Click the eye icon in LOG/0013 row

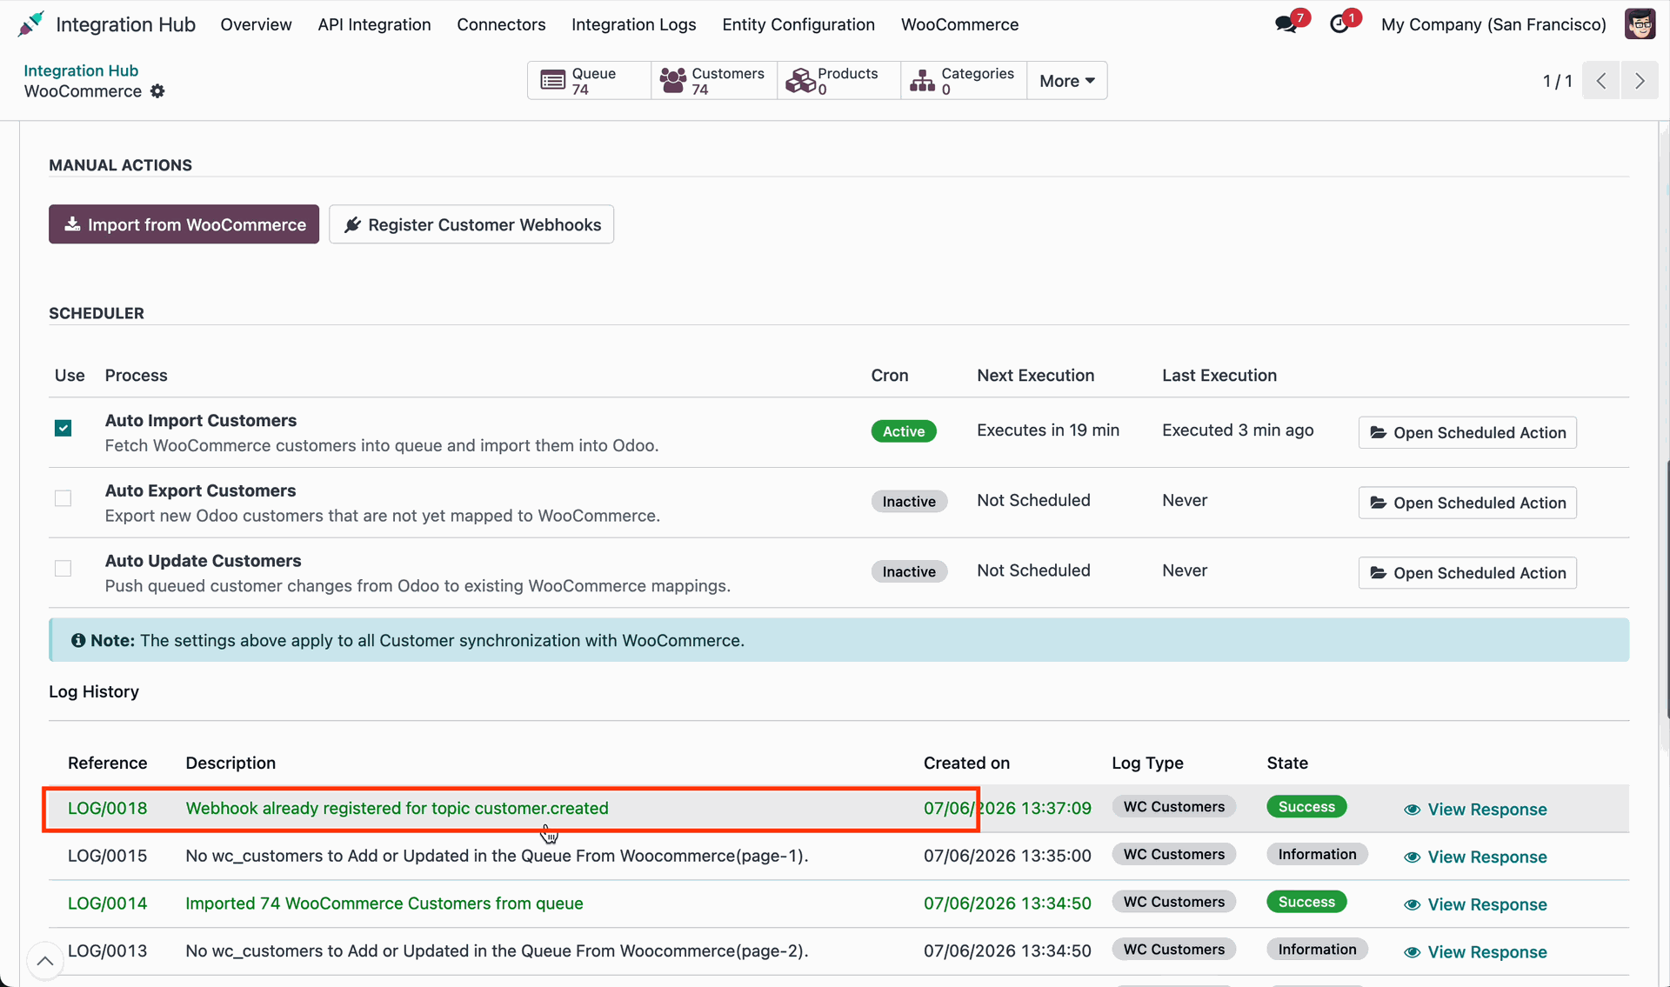click(x=1412, y=952)
